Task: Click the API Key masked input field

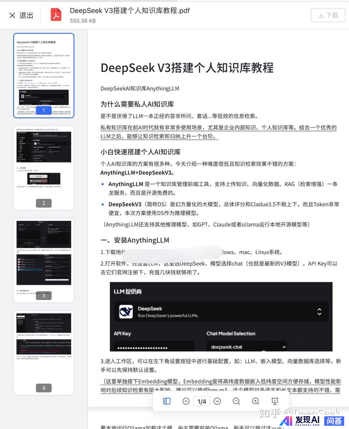Action: point(154,347)
